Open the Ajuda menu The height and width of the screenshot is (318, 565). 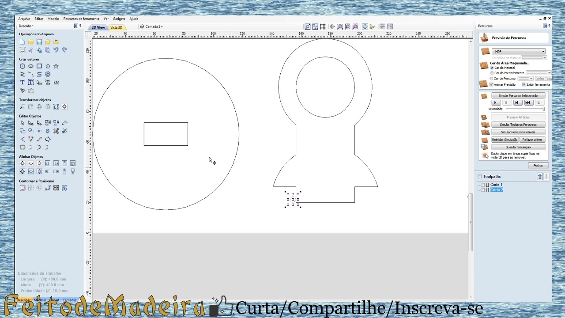134,19
